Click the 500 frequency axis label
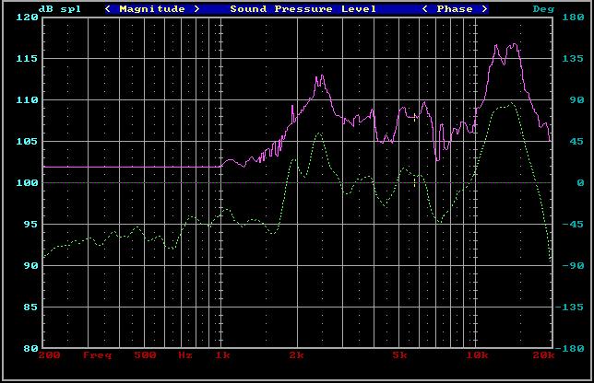The width and height of the screenshot is (594, 383). (145, 355)
